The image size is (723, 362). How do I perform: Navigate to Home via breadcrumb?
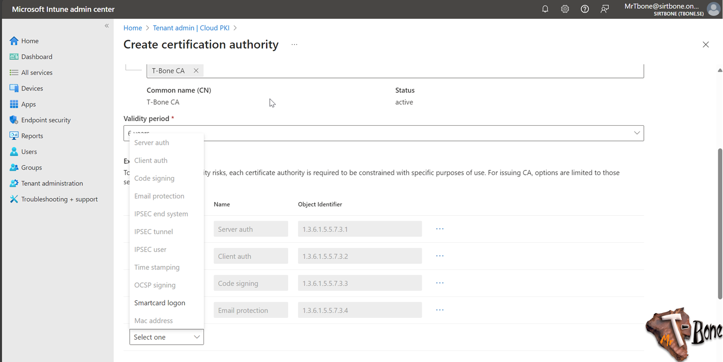[133, 27]
